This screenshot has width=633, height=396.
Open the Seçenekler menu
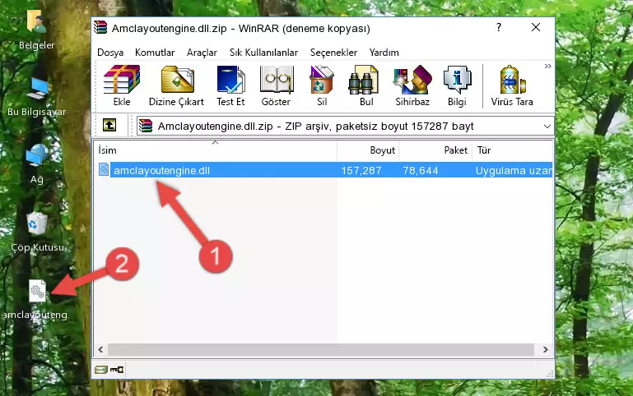click(333, 53)
